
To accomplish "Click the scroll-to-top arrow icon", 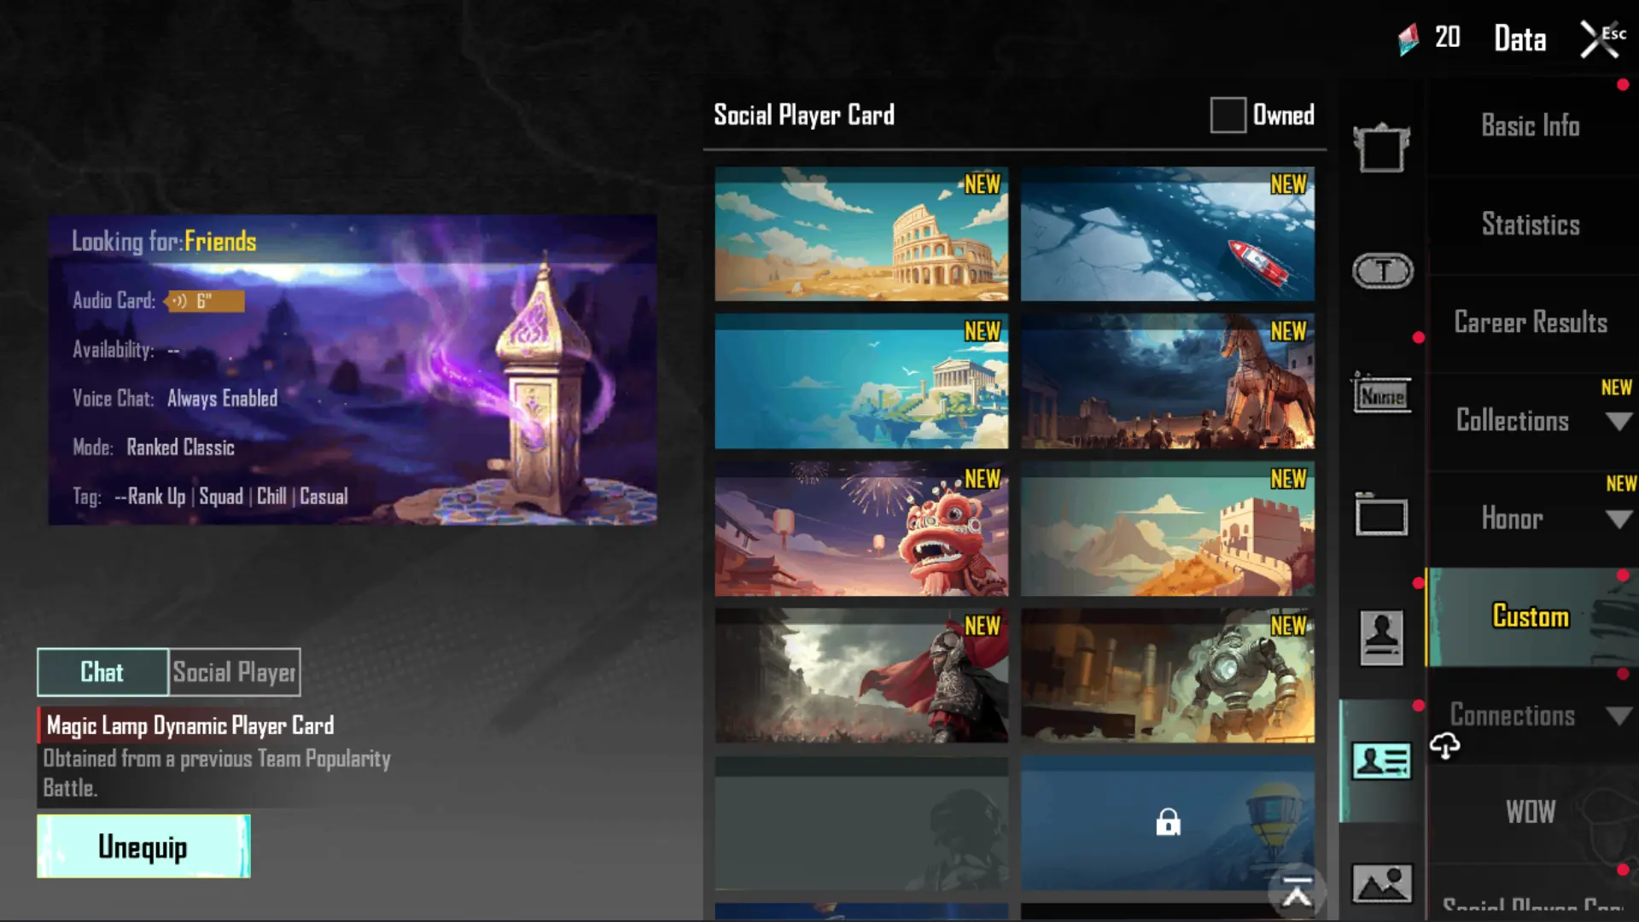I will 1297,893.
